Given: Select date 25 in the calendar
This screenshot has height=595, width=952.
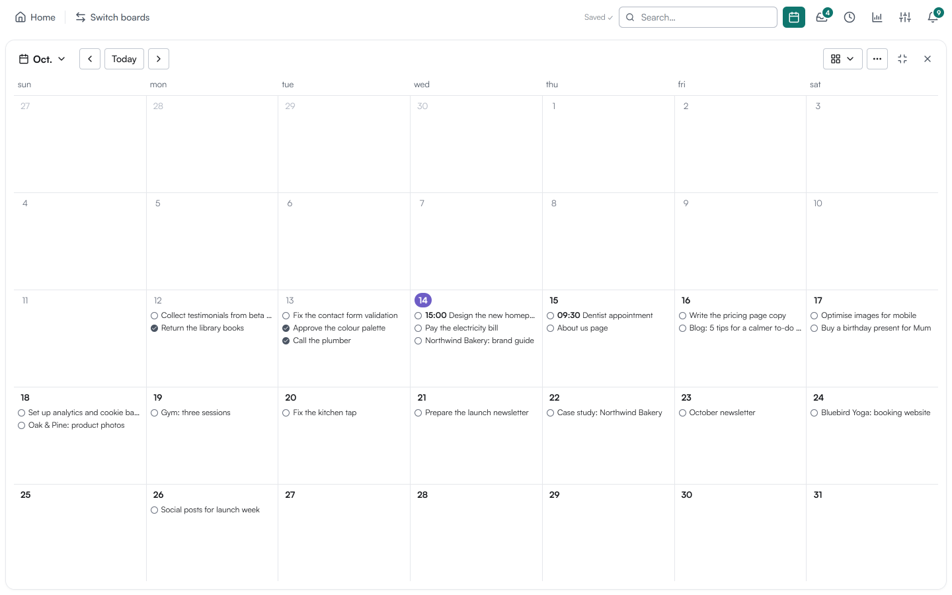Looking at the screenshot, I should [26, 495].
